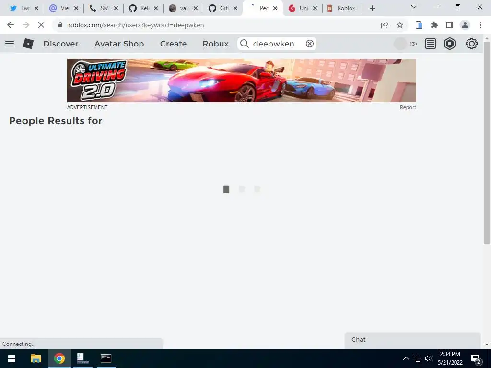Open File Explorer from taskbar
Screen dimensions: 491x368
click(35, 358)
